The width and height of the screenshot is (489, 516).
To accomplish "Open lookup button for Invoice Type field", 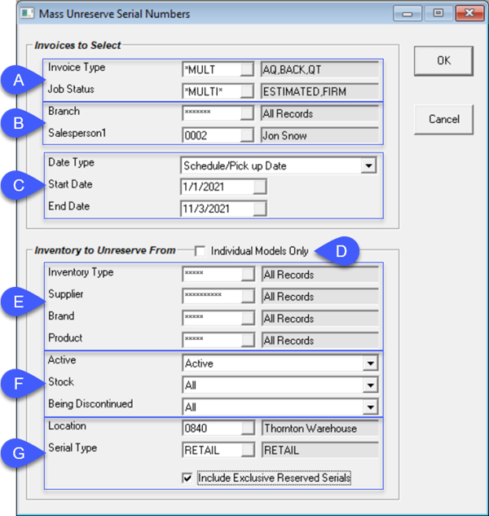I will point(246,70).
